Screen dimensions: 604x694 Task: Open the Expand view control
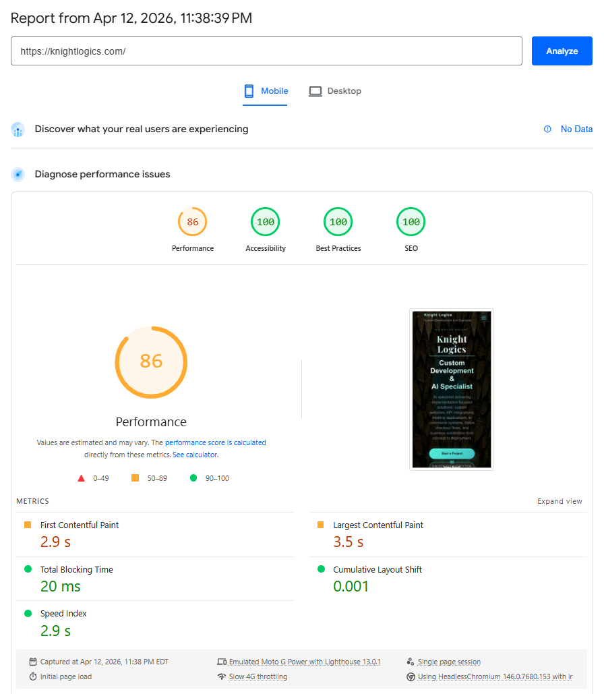[560, 501]
